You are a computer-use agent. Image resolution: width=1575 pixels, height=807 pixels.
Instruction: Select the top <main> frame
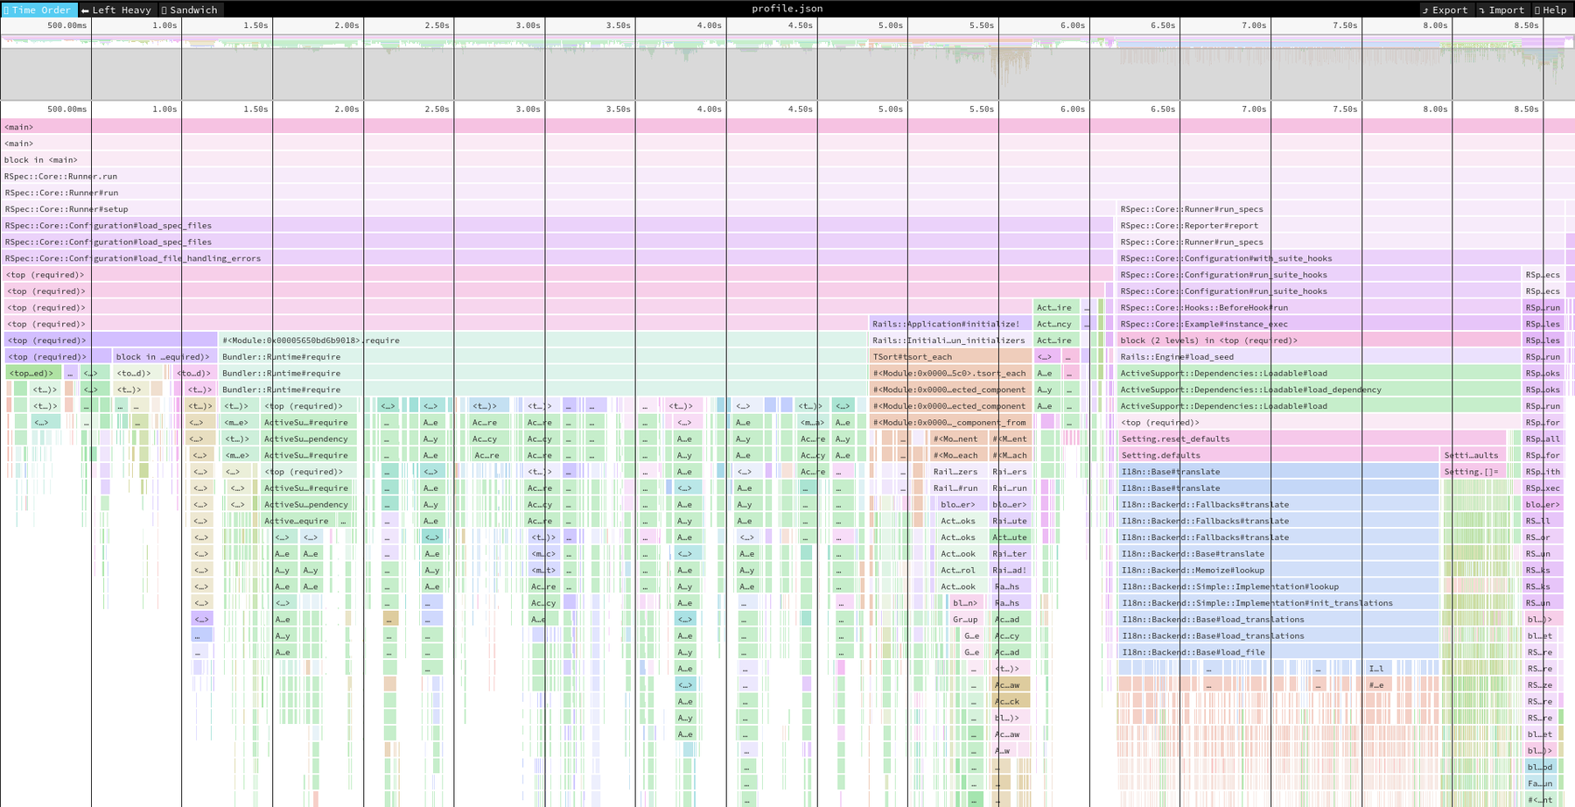click(x=350, y=127)
